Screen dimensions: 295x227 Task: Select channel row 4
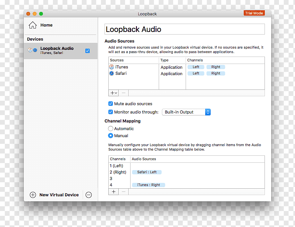pyautogui.click(x=111, y=185)
